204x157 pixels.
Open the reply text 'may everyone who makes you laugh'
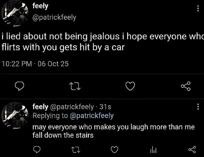tap(114, 131)
